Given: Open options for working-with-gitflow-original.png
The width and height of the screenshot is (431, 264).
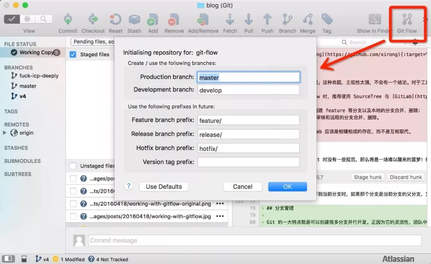Looking at the screenshot, I should tap(220, 204).
